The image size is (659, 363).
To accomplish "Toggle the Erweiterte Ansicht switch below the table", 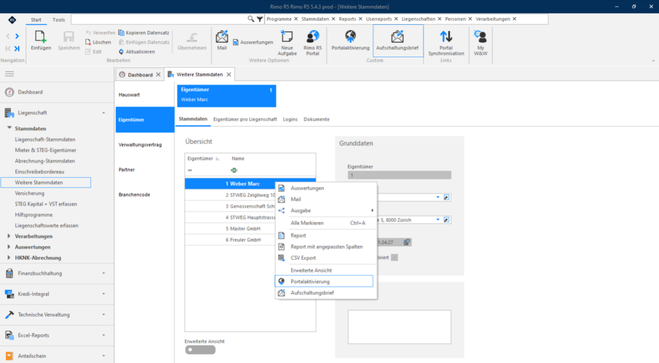I will click(x=200, y=349).
